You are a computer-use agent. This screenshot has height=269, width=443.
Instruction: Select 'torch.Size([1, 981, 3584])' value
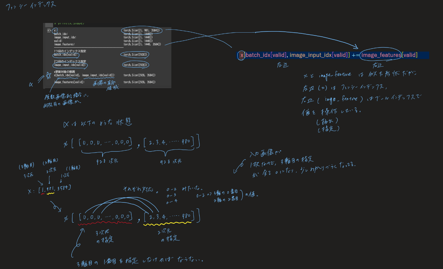coord(142,30)
